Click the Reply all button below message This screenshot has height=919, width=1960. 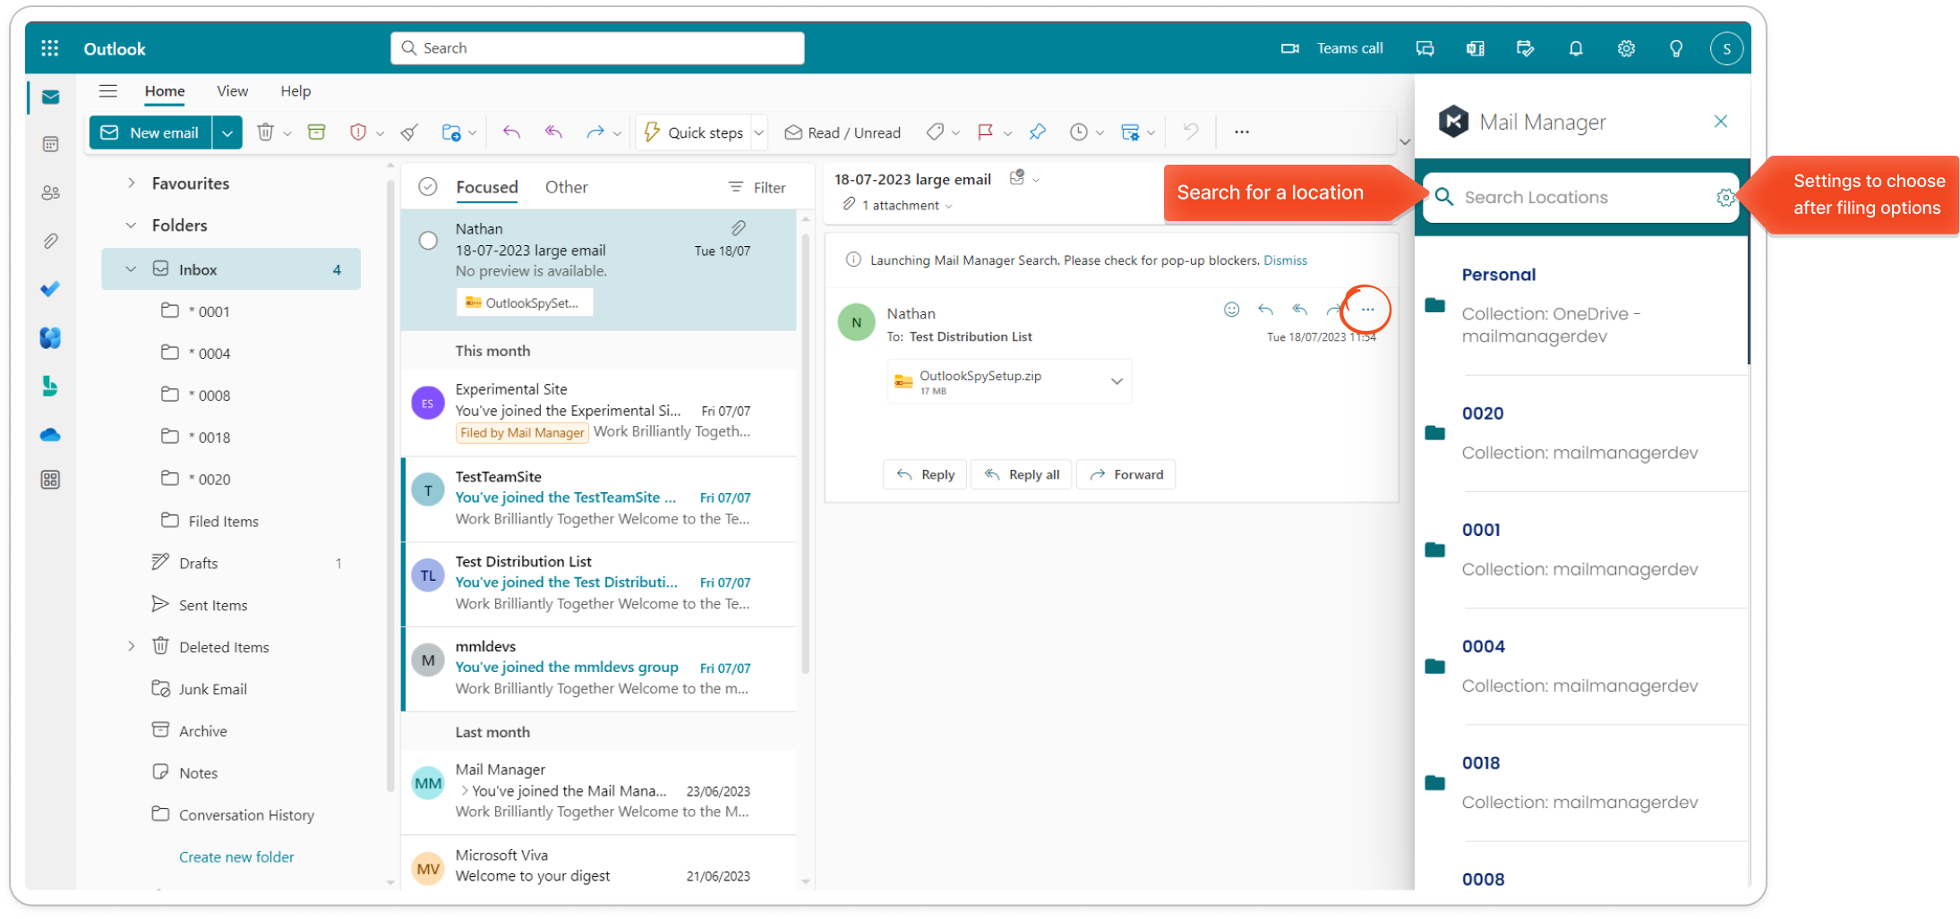(1023, 474)
